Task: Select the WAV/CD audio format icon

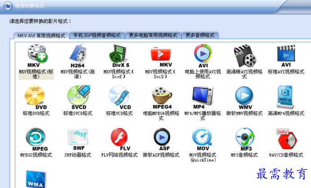Action: pos(287,139)
